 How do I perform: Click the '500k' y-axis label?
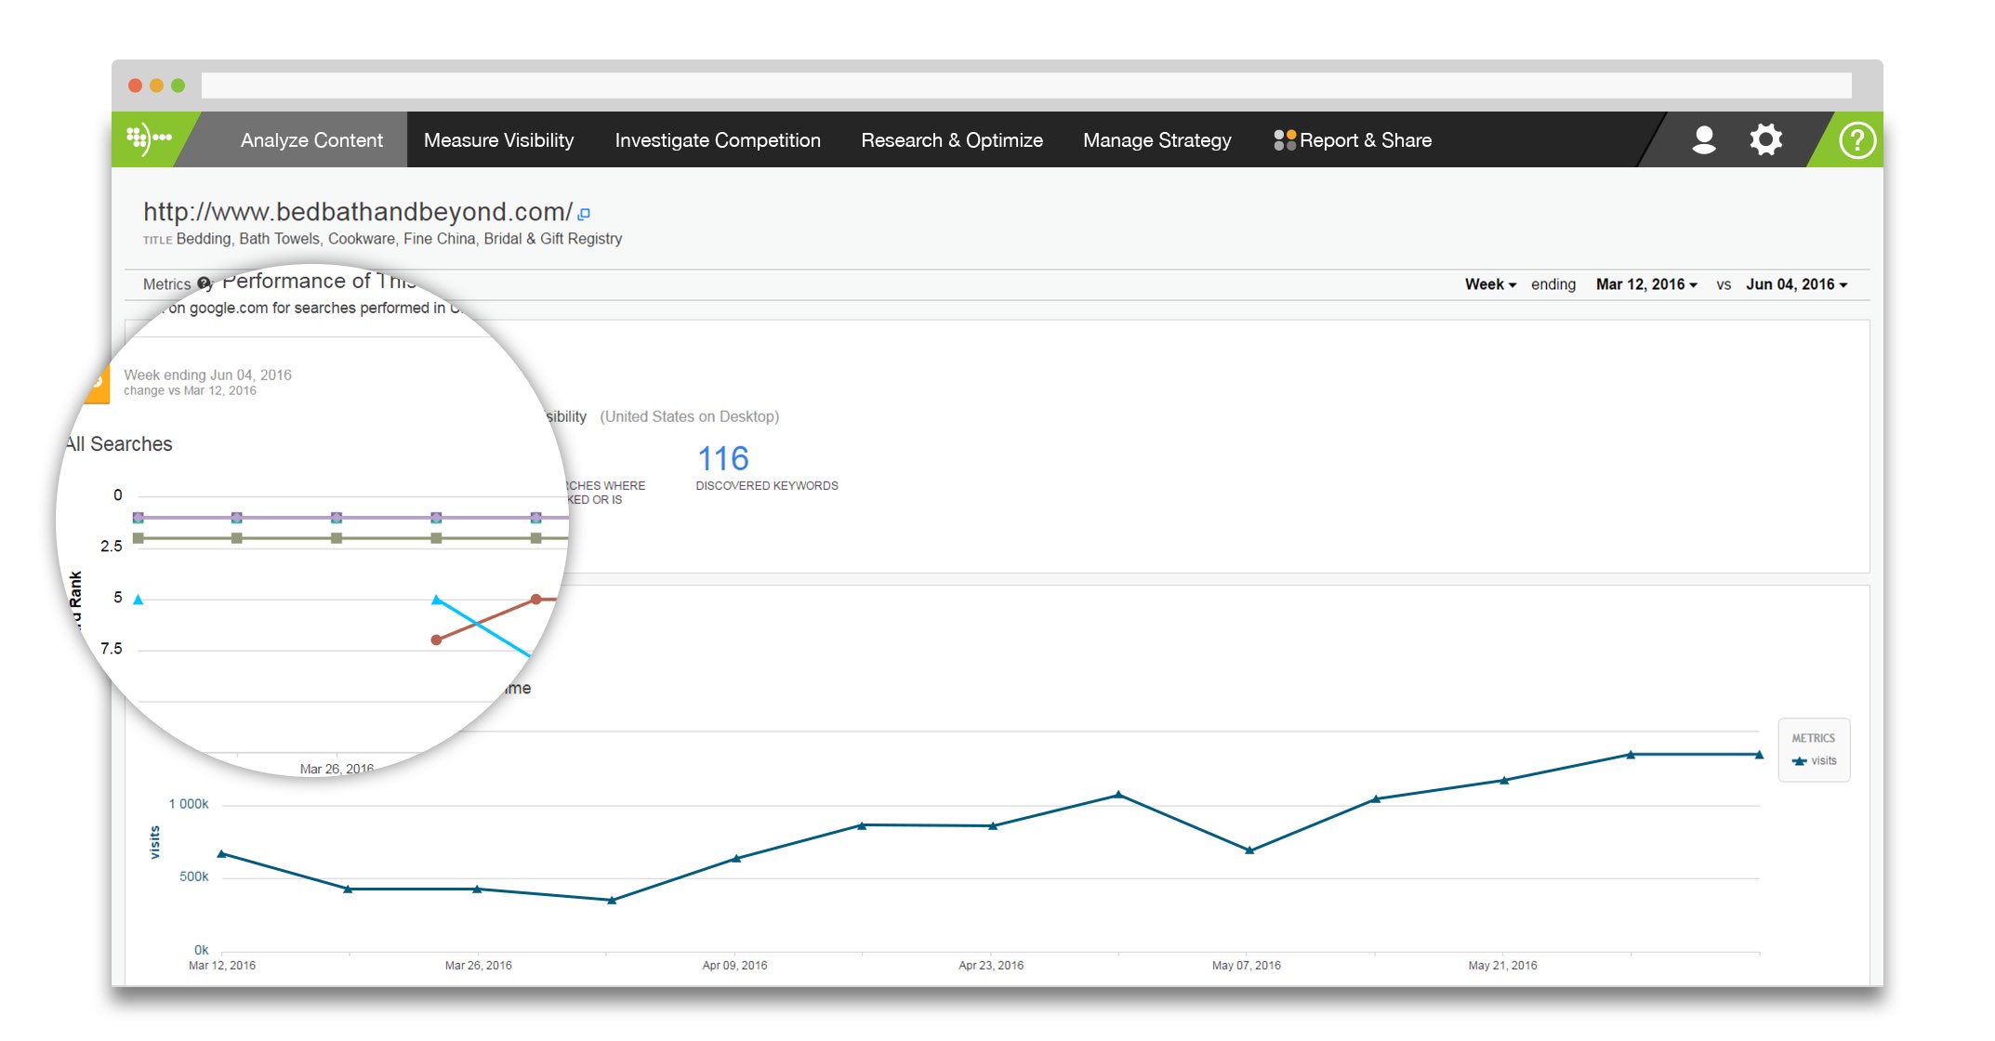tap(193, 876)
